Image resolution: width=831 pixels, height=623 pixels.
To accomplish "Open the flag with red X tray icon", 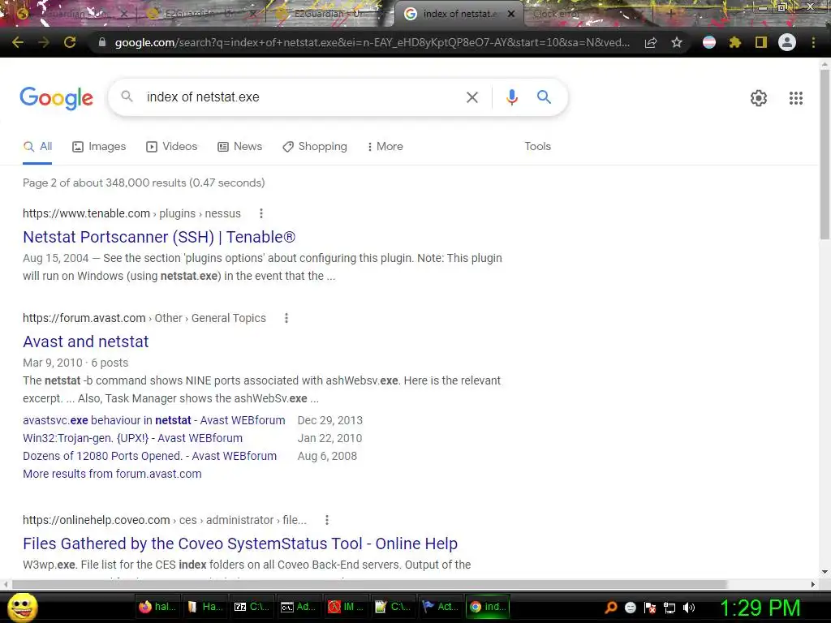I will coord(650,608).
